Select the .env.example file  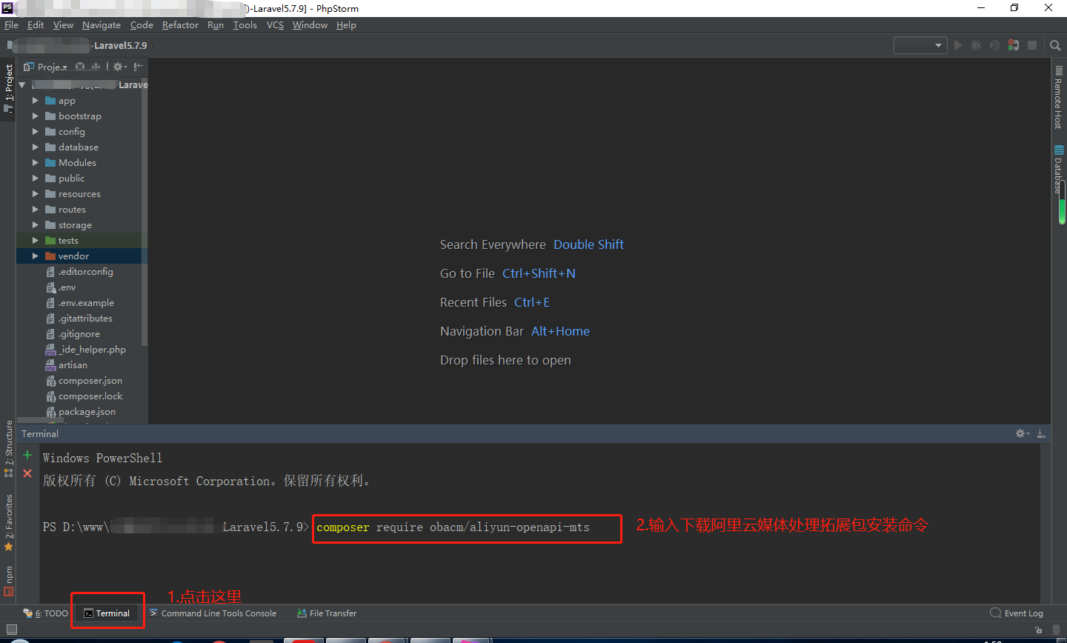(86, 303)
